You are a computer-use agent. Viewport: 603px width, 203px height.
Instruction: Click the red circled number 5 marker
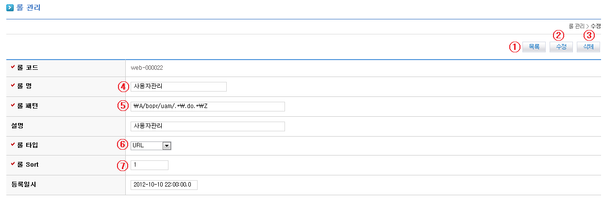(x=123, y=106)
